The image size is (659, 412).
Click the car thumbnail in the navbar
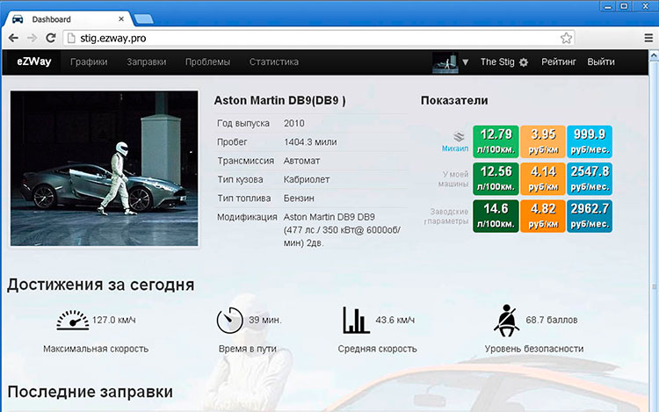445,62
